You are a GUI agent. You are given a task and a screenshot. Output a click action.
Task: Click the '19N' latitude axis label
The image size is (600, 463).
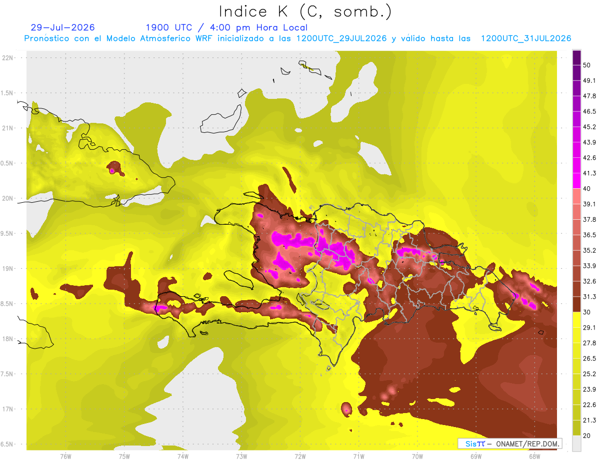(x=8, y=268)
